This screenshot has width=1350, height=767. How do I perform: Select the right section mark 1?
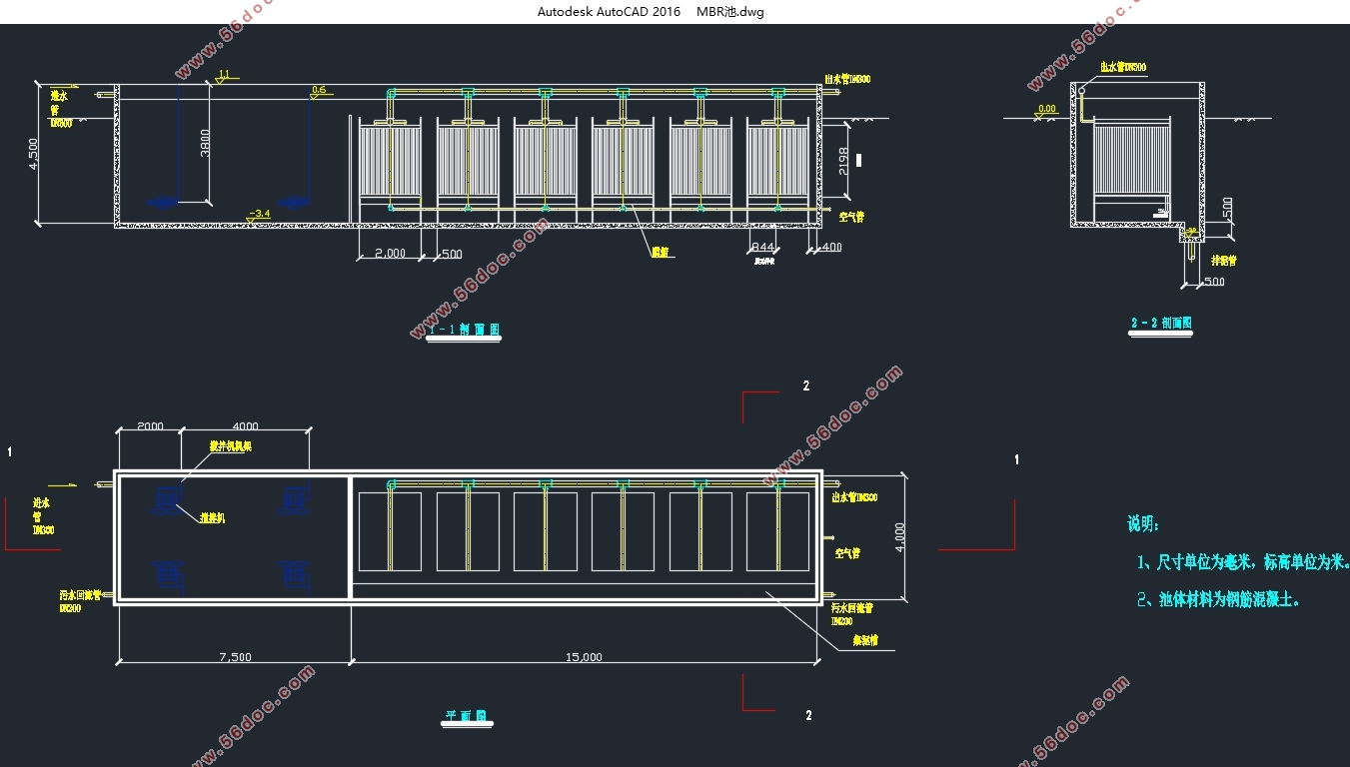[1017, 459]
